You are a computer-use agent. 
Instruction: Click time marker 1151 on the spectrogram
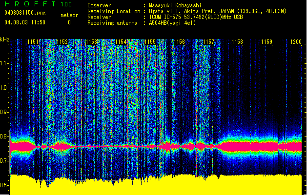pyautogui.click(x=33, y=42)
